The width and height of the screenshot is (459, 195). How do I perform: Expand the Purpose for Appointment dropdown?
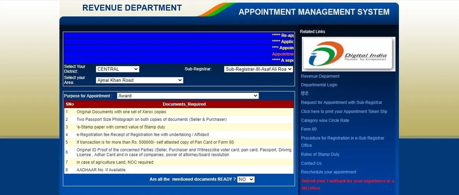pyautogui.click(x=188, y=96)
